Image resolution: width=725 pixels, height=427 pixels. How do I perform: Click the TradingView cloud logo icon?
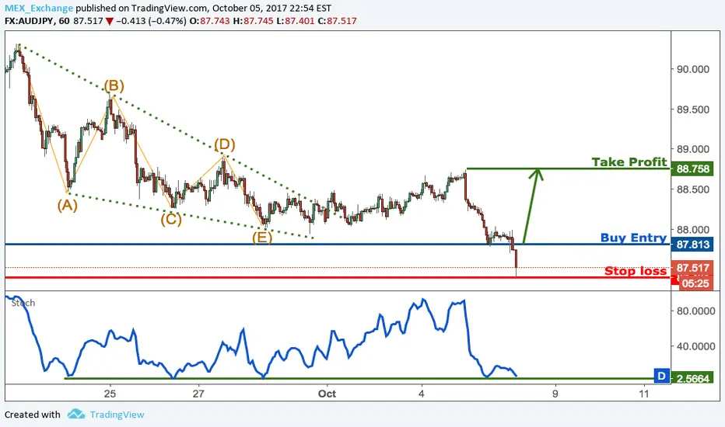coord(75,414)
